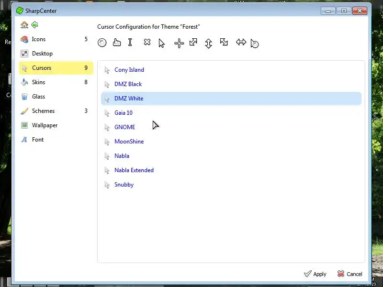
Task: Select the Snubby cursor theme
Action: (x=231, y=185)
